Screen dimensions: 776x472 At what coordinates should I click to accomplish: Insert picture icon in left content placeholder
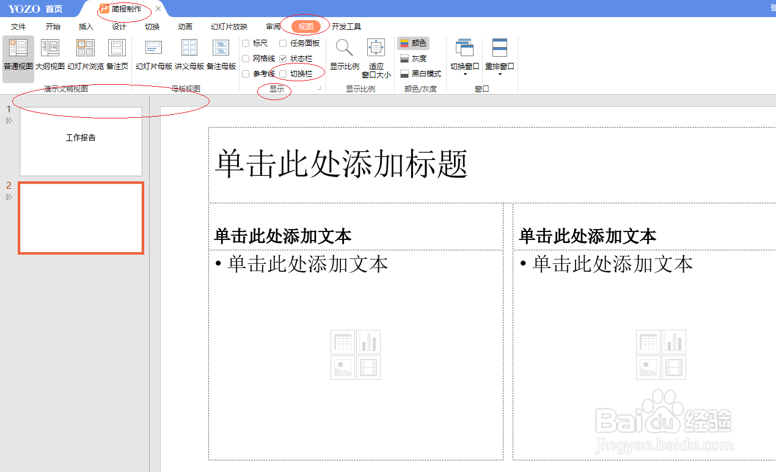click(343, 368)
